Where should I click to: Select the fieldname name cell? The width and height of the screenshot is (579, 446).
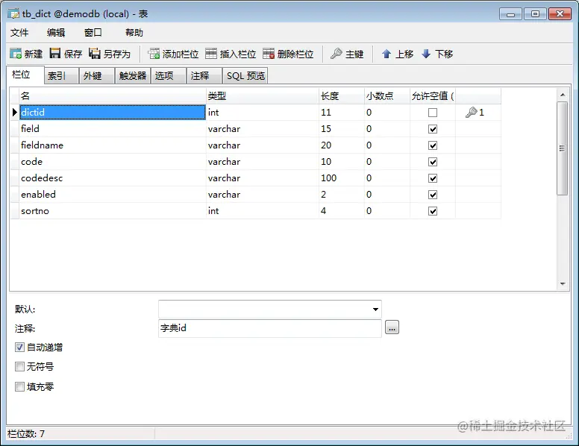pos(113,145)
